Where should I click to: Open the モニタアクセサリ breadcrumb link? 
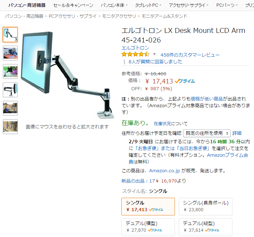click(119, 16)
